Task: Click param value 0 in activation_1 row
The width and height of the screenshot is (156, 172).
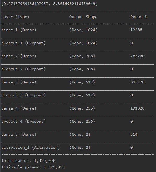Action: coord(131,147)
